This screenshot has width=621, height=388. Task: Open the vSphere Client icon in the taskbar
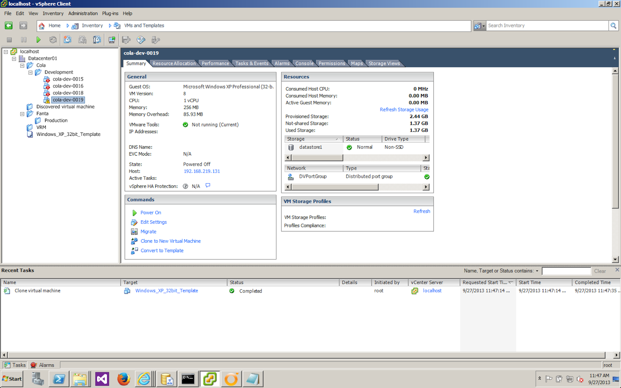[x=210, y=379]
